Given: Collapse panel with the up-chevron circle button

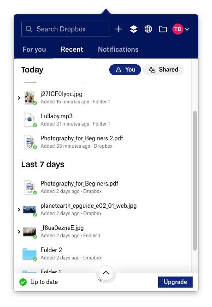Looking at the screenshot, I should (106, 273).
